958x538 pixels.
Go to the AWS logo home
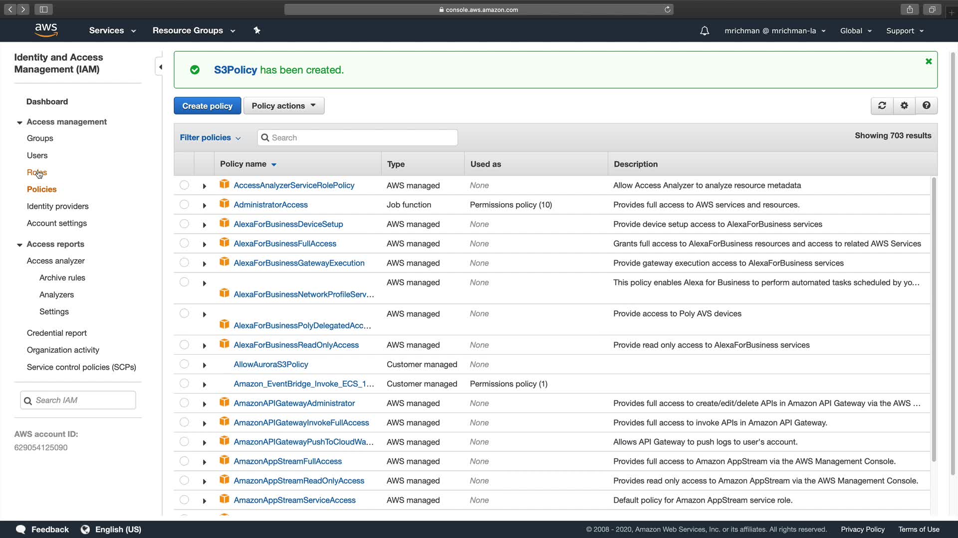pyautogui.click(x=46, y=30)
